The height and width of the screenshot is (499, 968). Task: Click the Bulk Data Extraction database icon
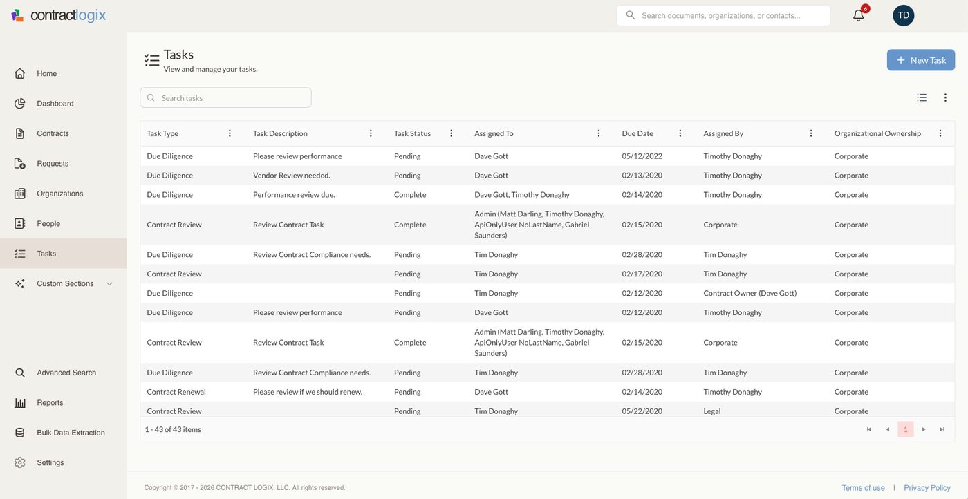point(20,433)
